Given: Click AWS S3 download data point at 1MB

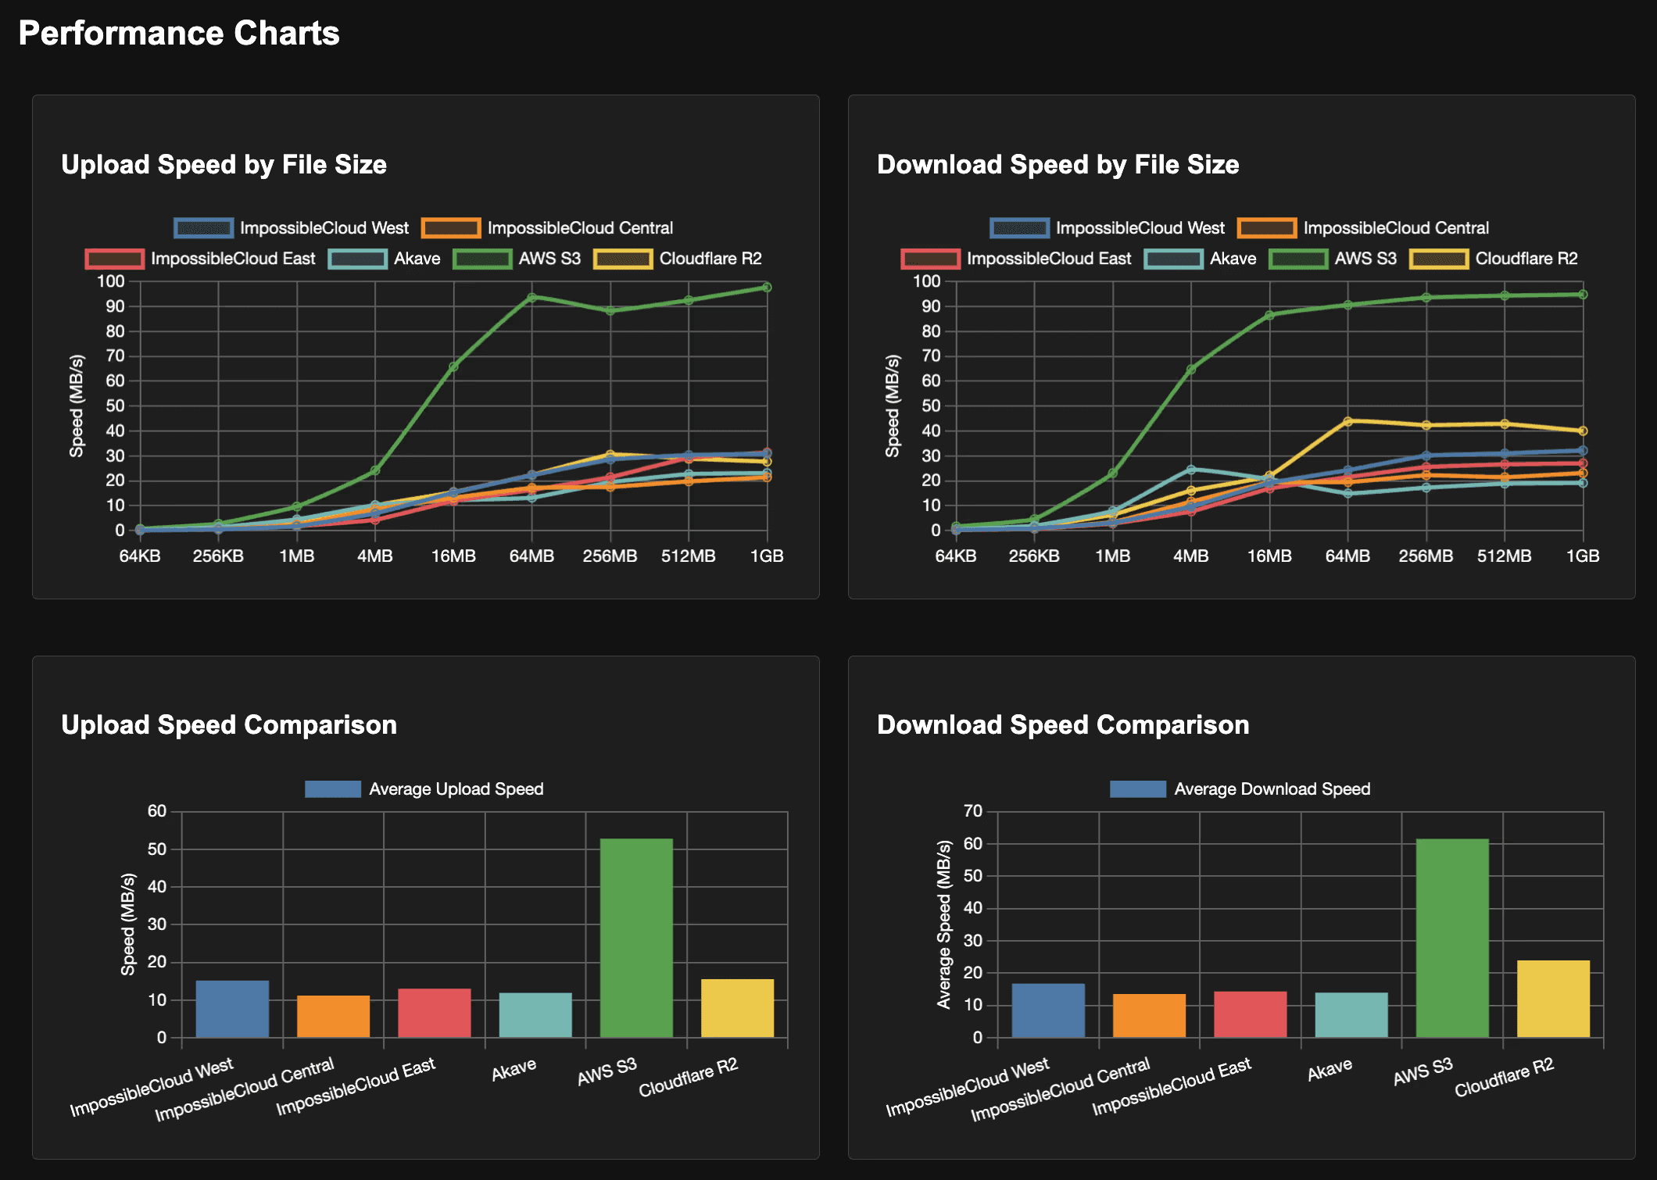Looking at the screenshot, I should [x=1113, y=474].
